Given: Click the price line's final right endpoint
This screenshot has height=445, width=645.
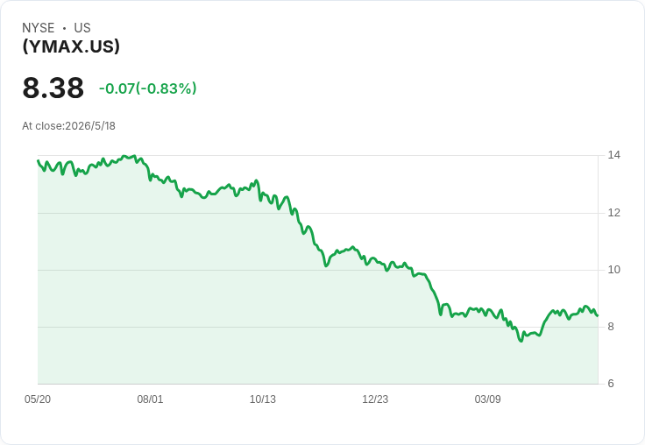Looking at the screenshot, I should [598, 315].
